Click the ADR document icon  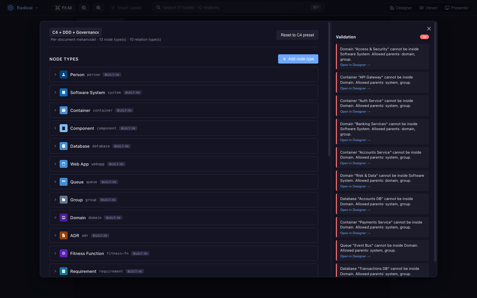click(64, 235)
